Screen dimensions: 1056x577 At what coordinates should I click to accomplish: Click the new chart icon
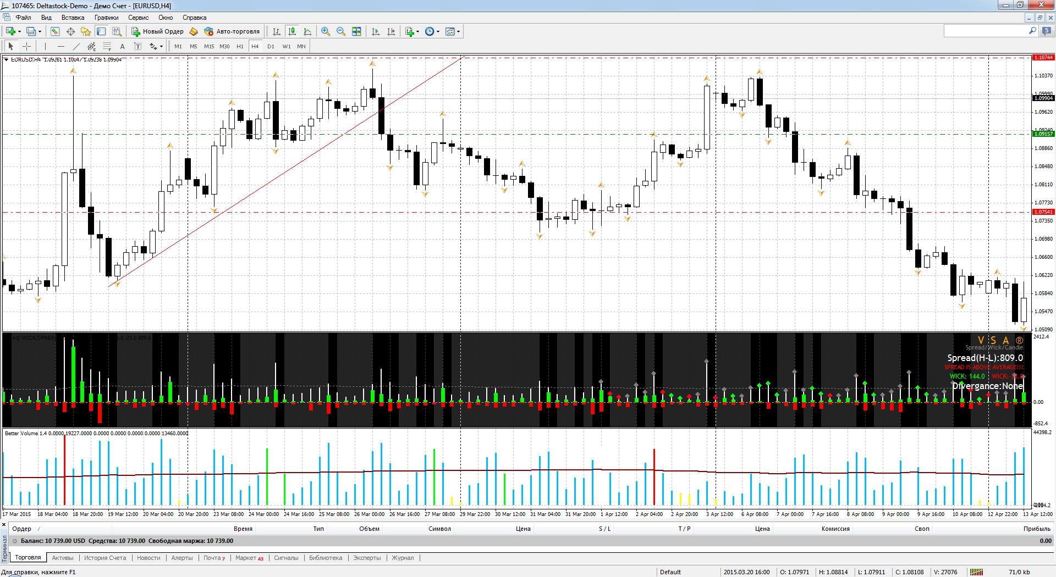pyautogui.click(x=10, y=31)
